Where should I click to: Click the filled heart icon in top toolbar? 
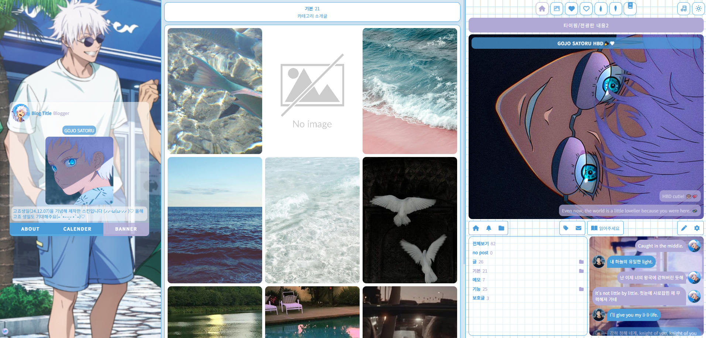[x=572, y=8]
